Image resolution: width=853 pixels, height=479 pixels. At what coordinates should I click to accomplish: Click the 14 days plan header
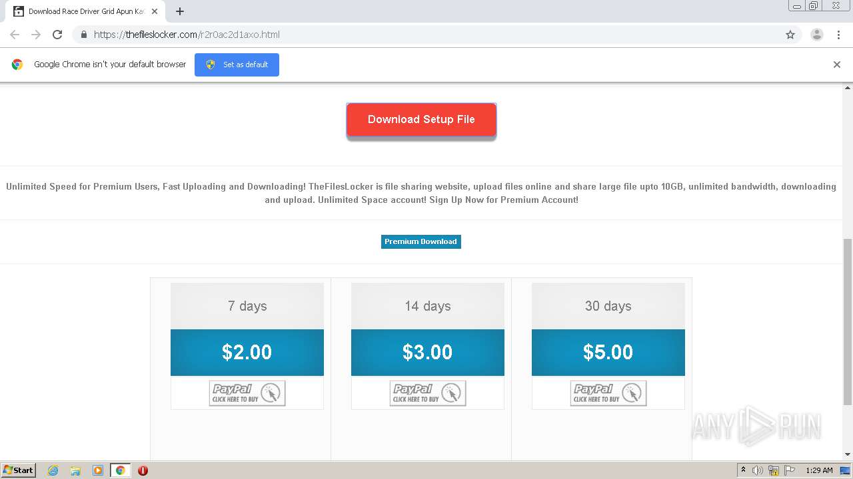pos(428,306)
